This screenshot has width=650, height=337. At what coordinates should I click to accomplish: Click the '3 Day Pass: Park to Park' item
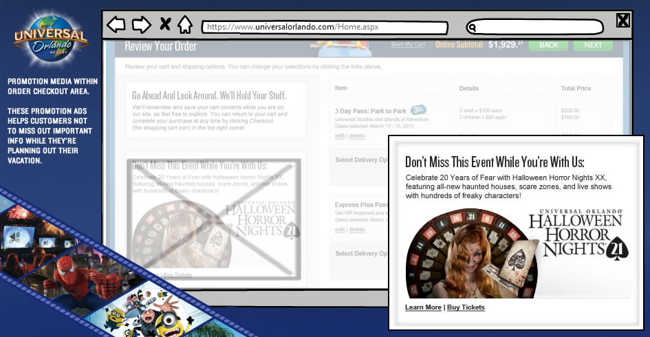371,111
